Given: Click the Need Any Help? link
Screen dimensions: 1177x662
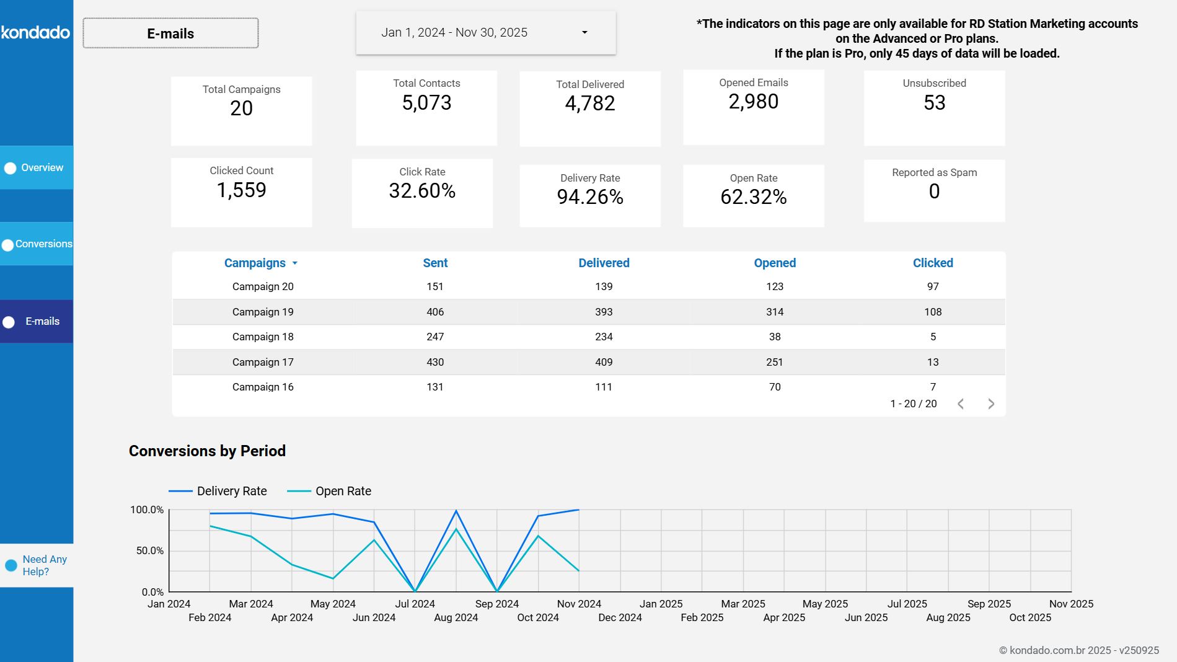Looking at the screenshot, I should point(44,565).
